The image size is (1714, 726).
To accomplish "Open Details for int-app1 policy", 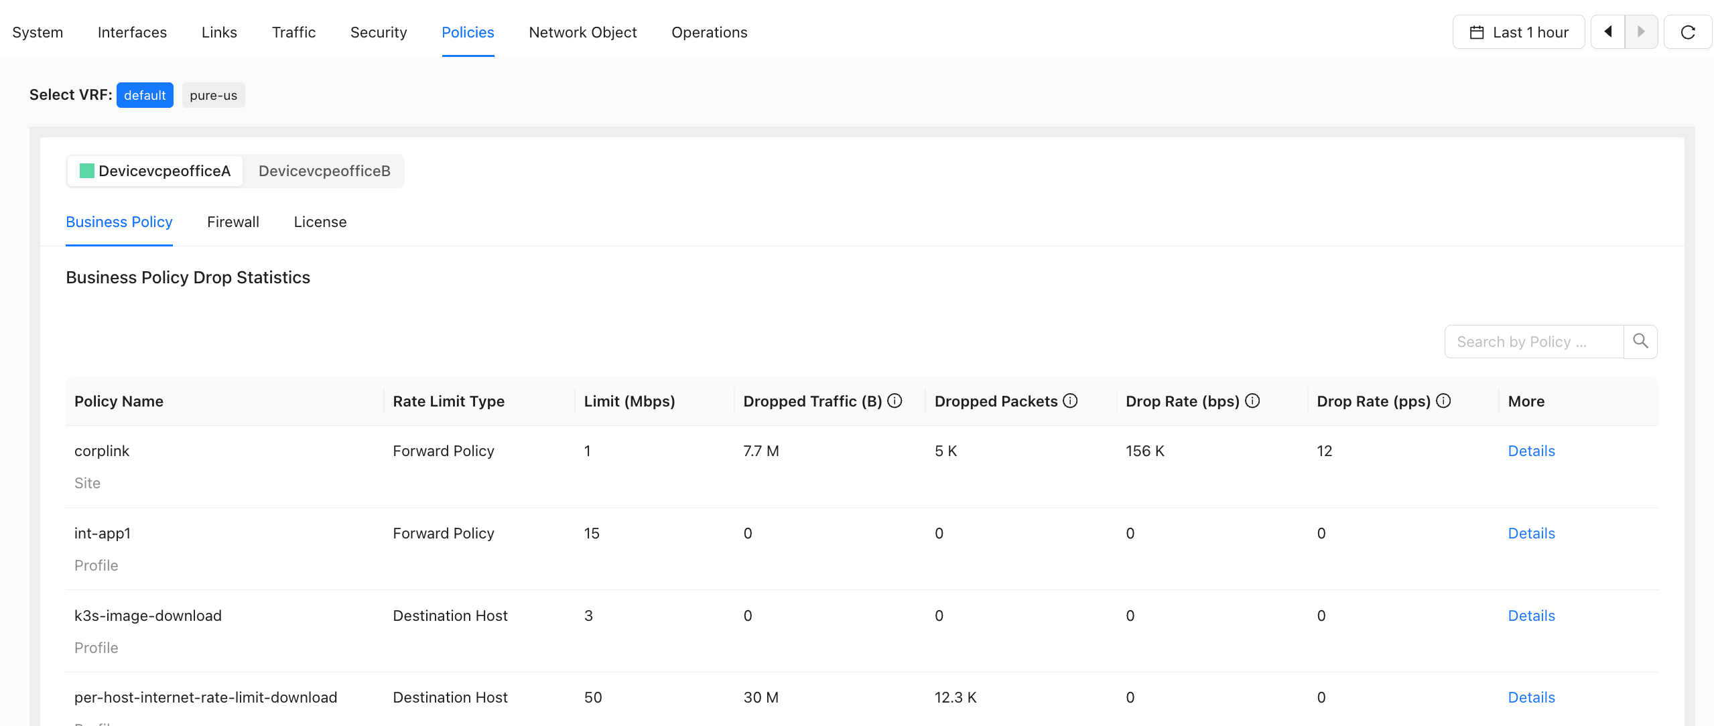I will [1531, 533].
